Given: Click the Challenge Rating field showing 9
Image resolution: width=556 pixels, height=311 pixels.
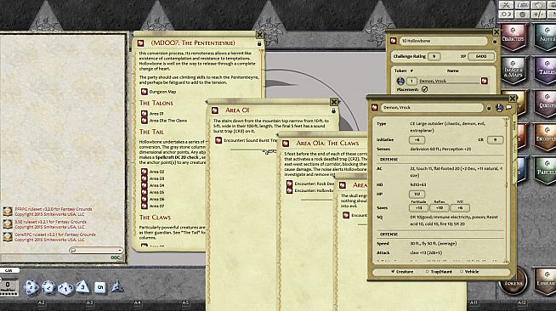Looking at the screenshot, I should point(434,56).
